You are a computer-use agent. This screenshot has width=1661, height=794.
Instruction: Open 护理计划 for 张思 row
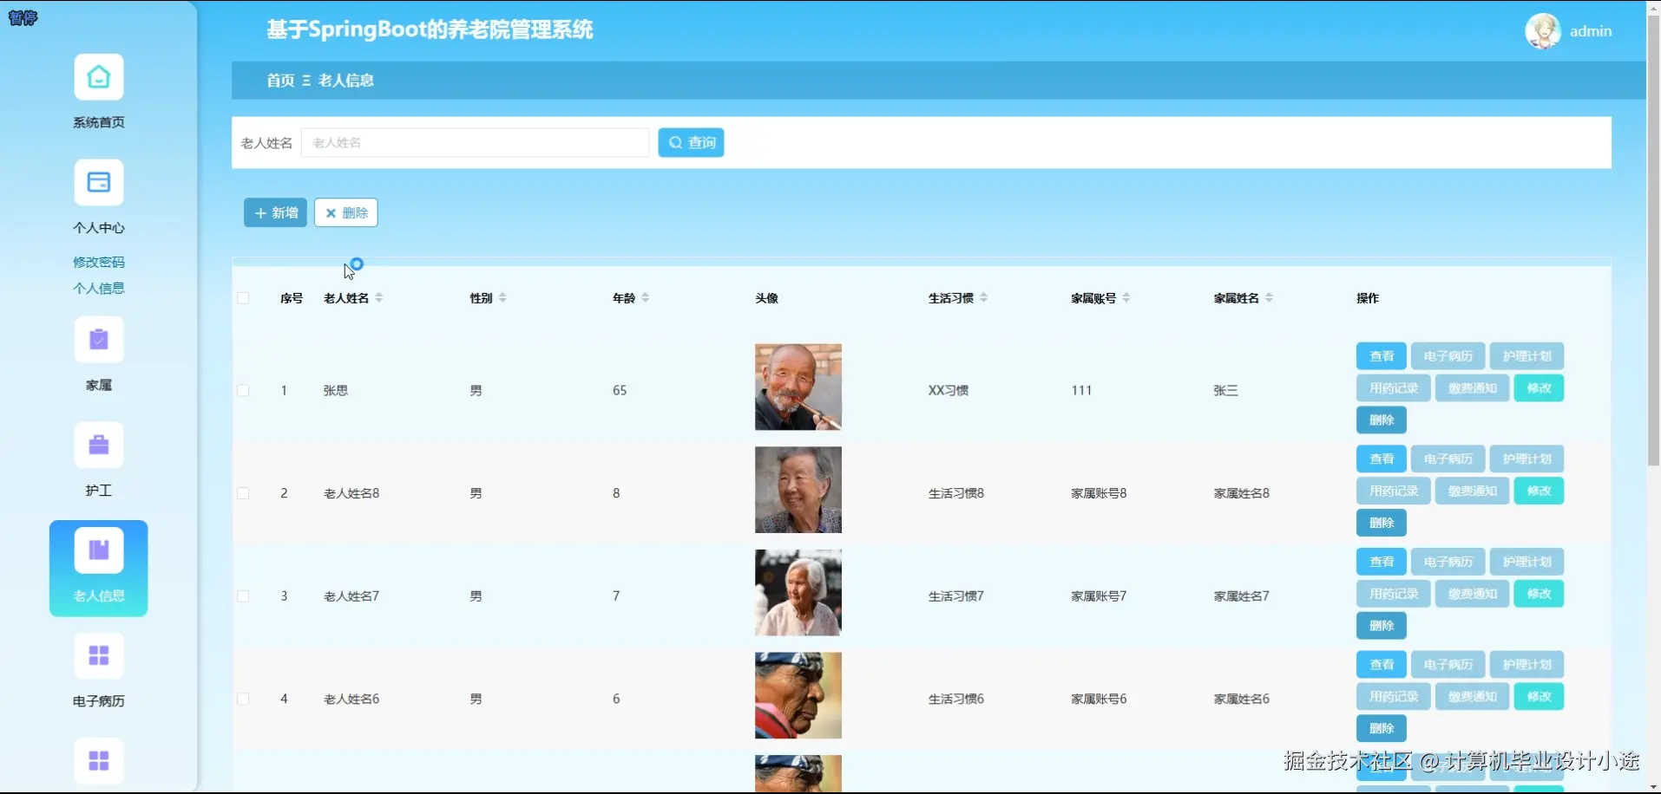1526,356
